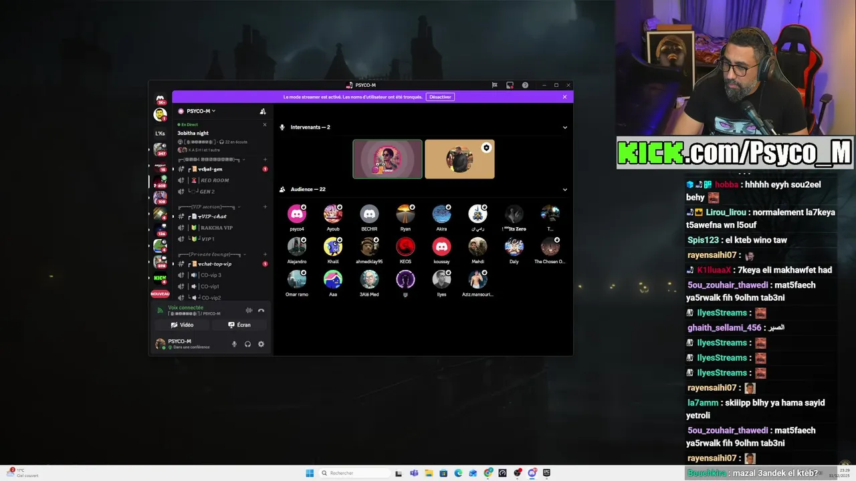Toggle noise suppression waveform icon
This screenshot has height=481, width=856.
(x=249, y=310)
